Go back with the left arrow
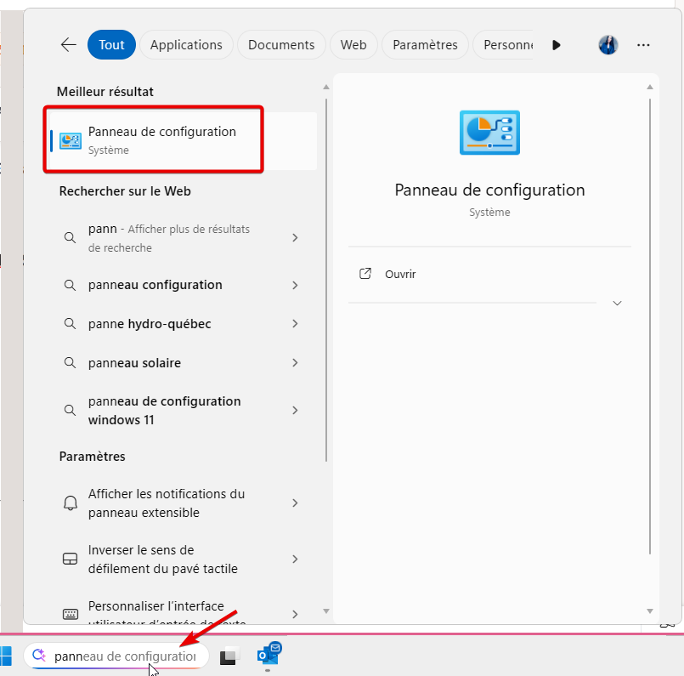684x676 pixels. coord(69,44)
